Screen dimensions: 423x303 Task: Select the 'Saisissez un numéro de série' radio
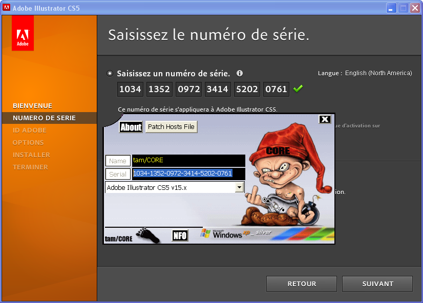click(110, 73)
